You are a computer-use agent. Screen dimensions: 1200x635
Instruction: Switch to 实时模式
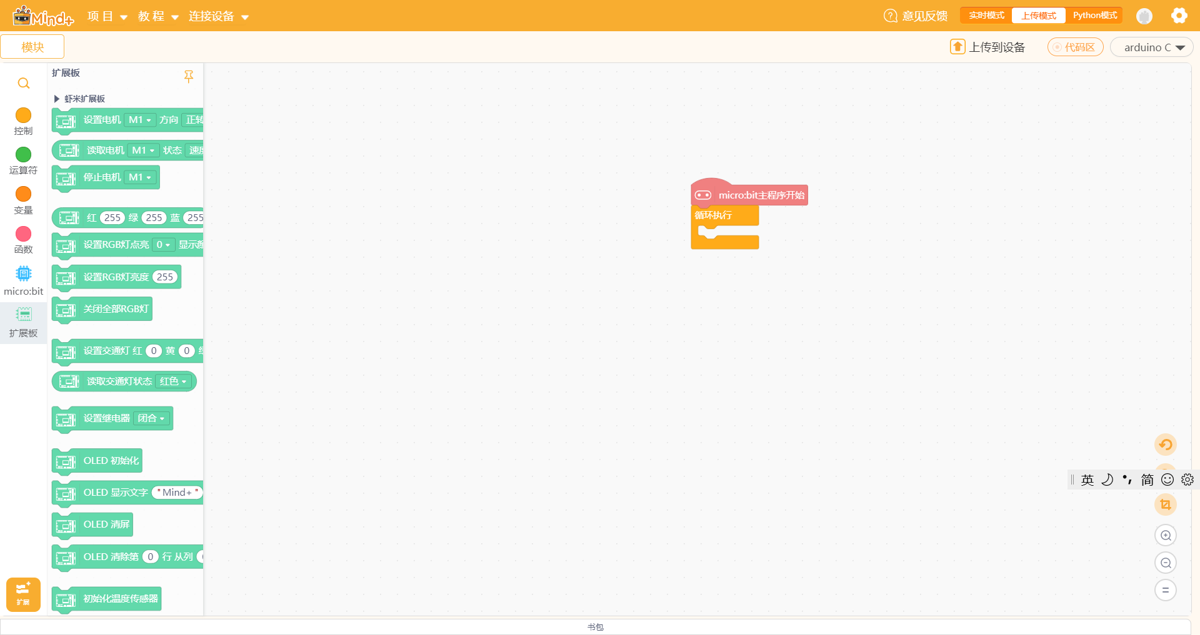(986, 16)
